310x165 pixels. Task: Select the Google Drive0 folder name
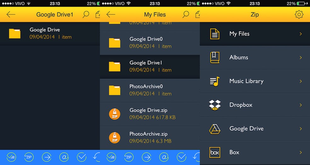(x=146, y=39)
